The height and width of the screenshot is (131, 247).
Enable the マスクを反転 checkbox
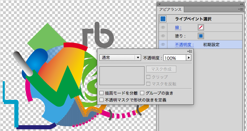(x=148, y=84)
